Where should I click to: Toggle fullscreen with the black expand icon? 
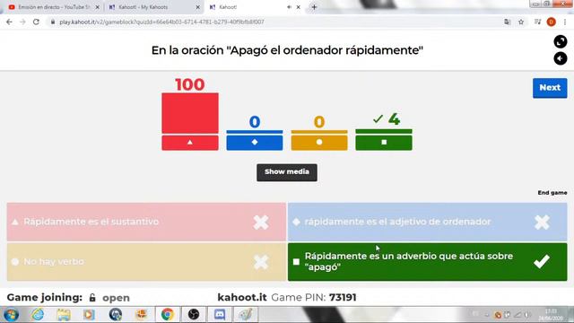(560, 42)
